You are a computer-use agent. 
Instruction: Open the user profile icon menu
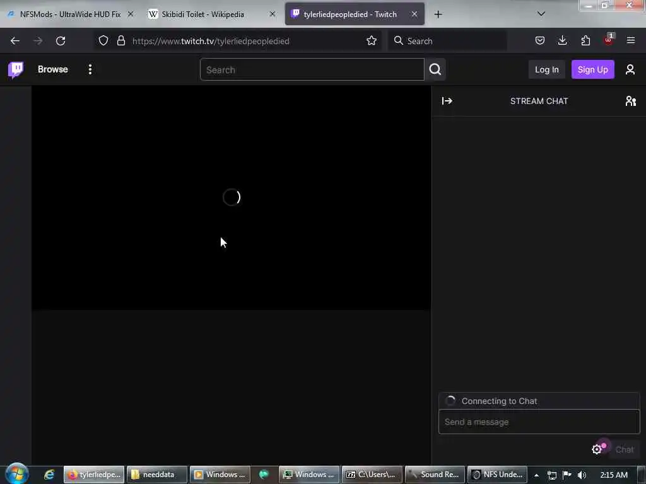[630, 69]
